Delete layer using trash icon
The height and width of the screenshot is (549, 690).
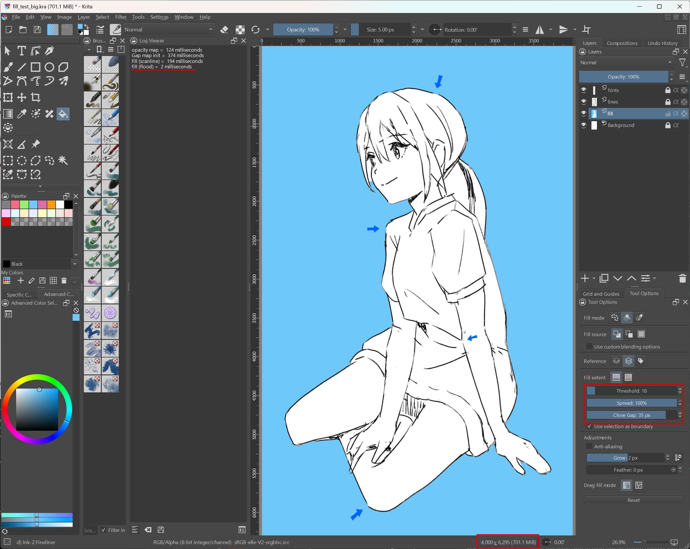pos(682,278)
